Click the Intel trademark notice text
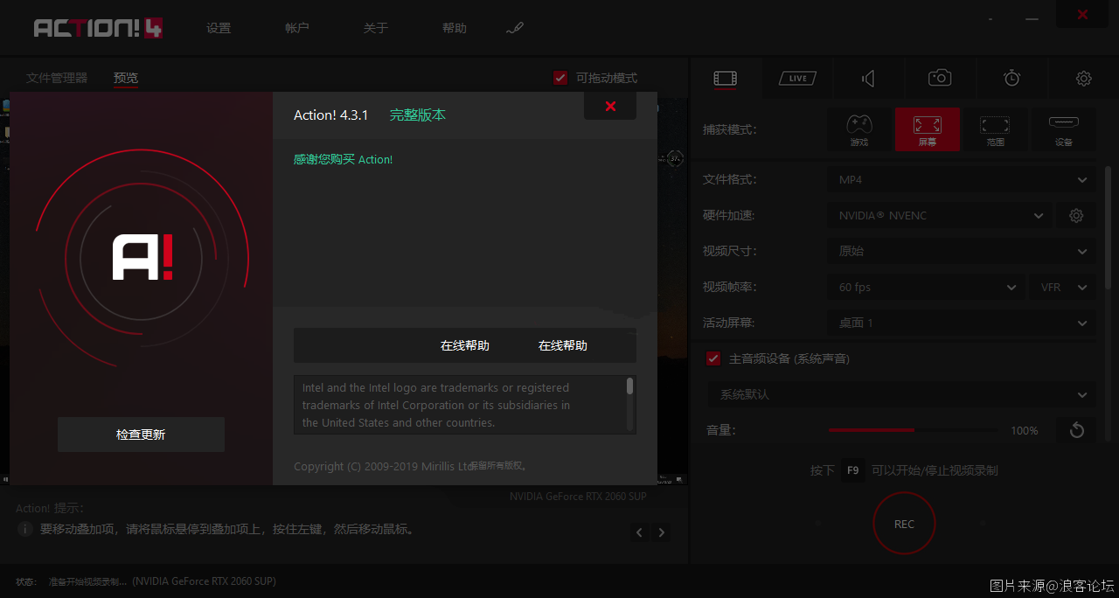1119x598 pixels. [x=436, y=405]
